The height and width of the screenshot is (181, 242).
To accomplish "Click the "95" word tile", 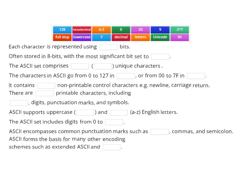I will coord(180,37).
